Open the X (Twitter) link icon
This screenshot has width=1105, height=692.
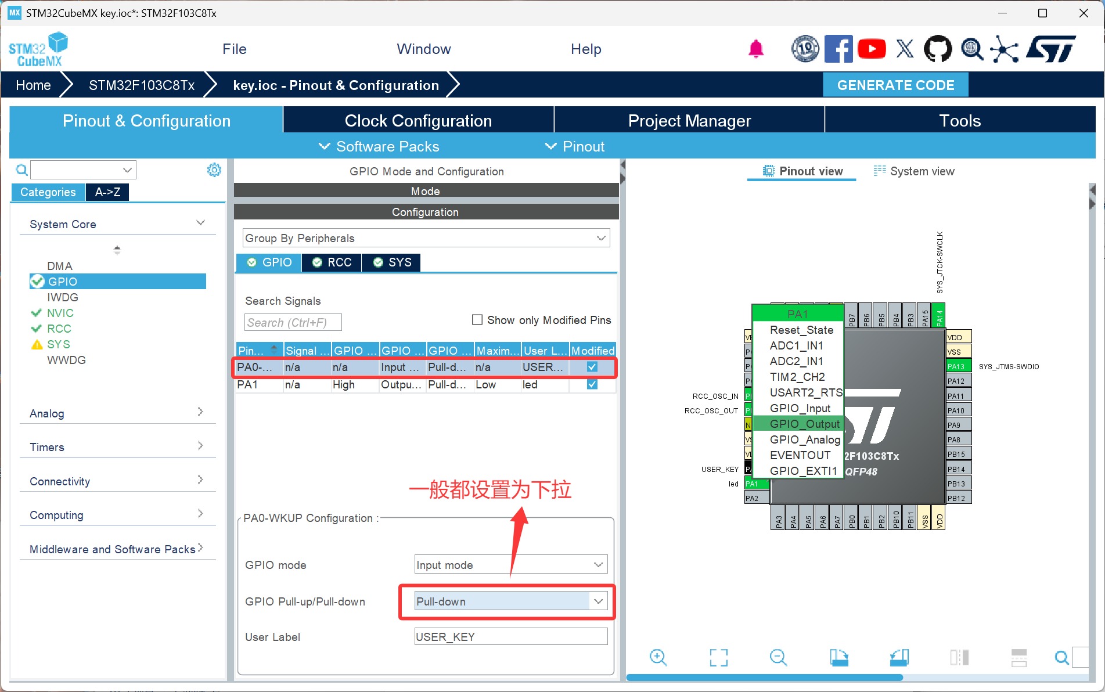tap(905, 49)
